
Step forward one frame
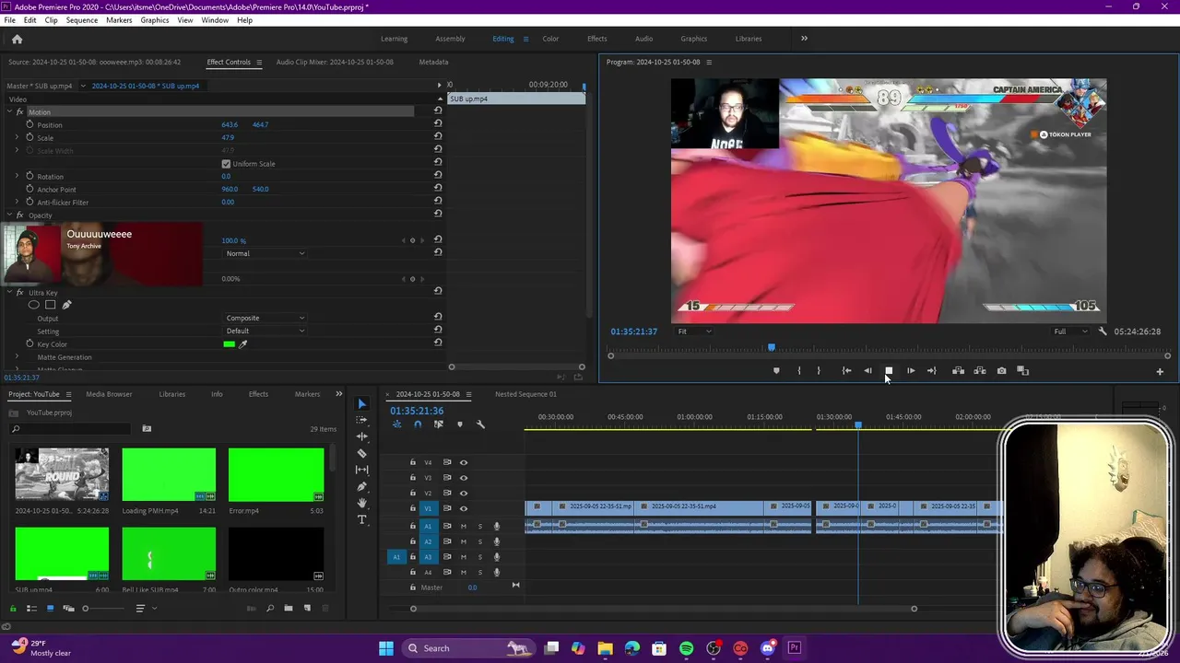point(911,371)
